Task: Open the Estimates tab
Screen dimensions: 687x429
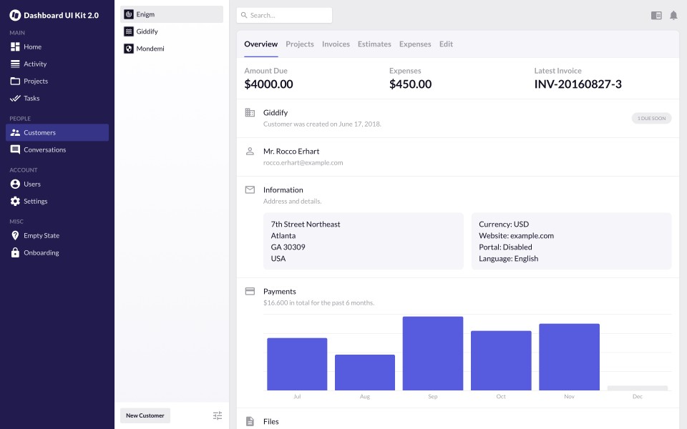Action: pyautogui.click(x=374, y=44)
